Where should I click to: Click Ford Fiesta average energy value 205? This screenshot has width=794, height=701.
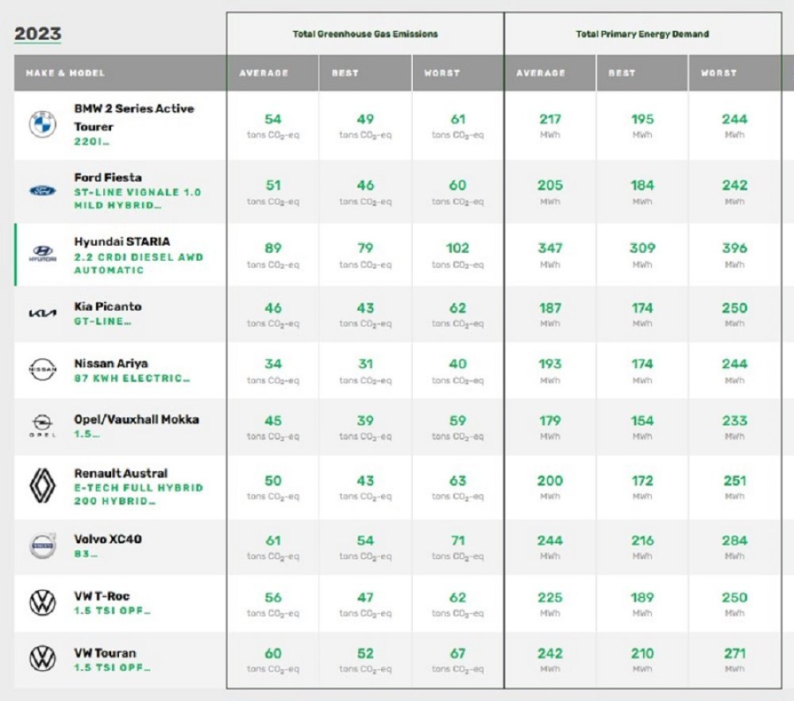click(550, 185)
